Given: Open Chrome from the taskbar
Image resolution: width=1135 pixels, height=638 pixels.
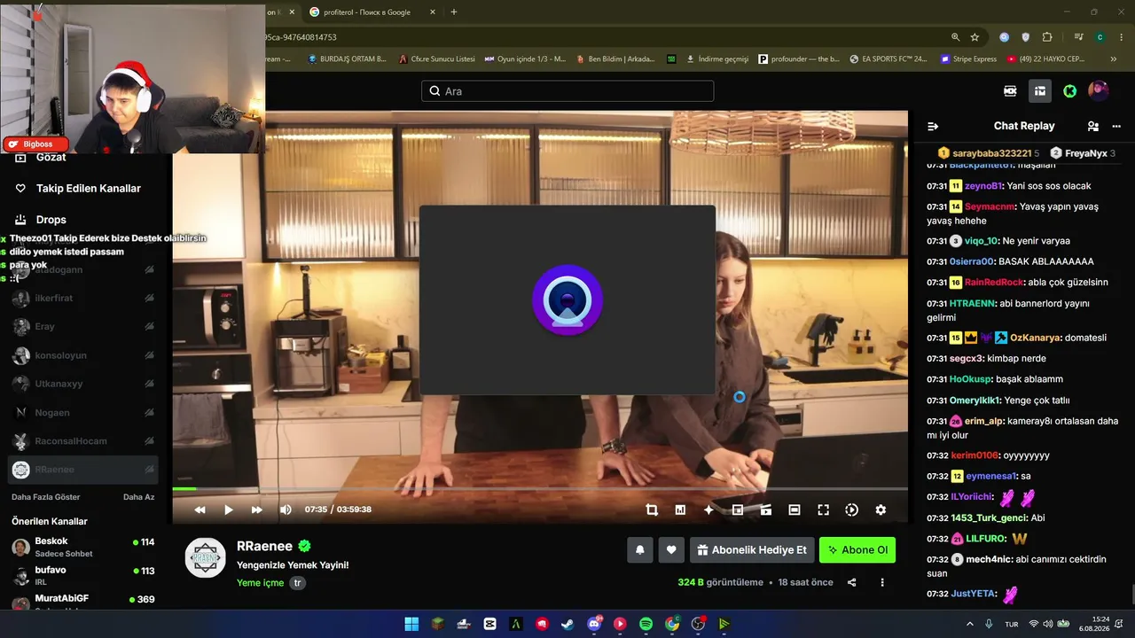Looking at the screenshot, I should point(672,624).
